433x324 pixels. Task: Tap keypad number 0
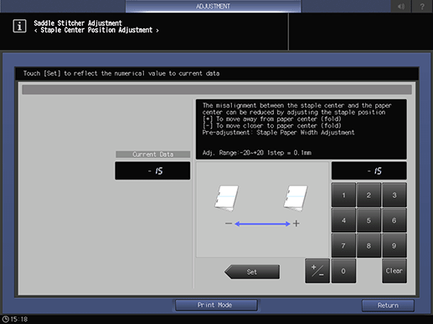(343, 271)
